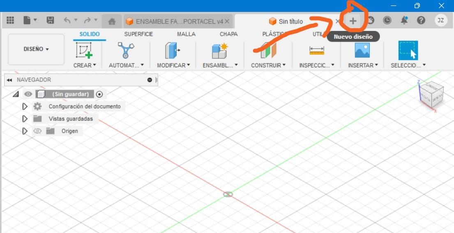This screenshot has width=454, height=233.
Task: Select the Press Pull modify icon
Action: [x=173, y=50]
